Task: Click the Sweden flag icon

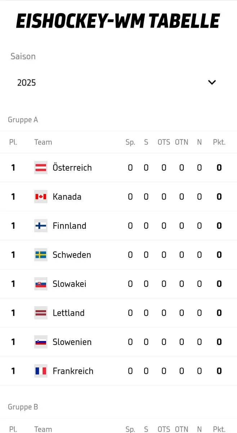Action: (x=41, y=255)
